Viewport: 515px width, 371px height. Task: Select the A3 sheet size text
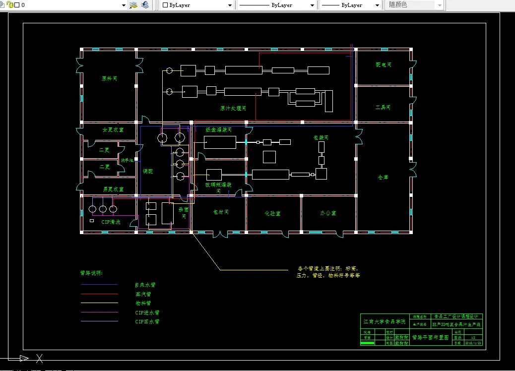coord(473,337)
